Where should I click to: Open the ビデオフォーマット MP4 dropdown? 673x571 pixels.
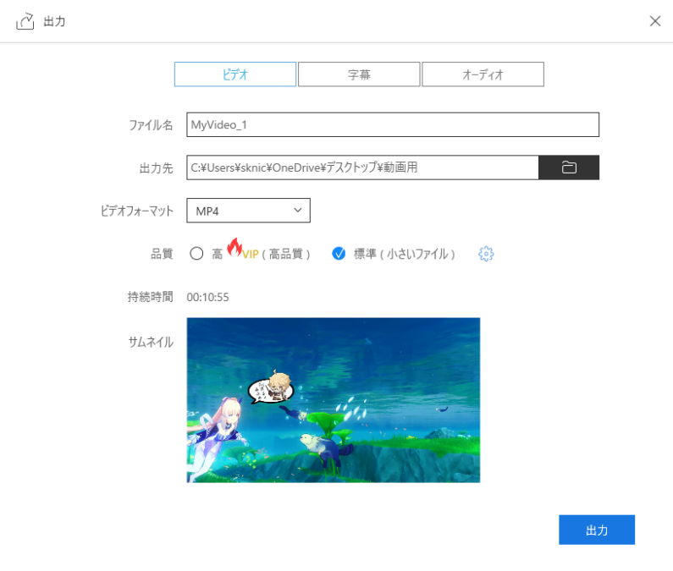tap(248, 211)
